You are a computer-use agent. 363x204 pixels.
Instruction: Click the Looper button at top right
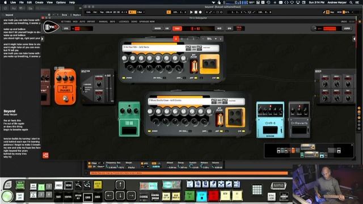[347, 28]
